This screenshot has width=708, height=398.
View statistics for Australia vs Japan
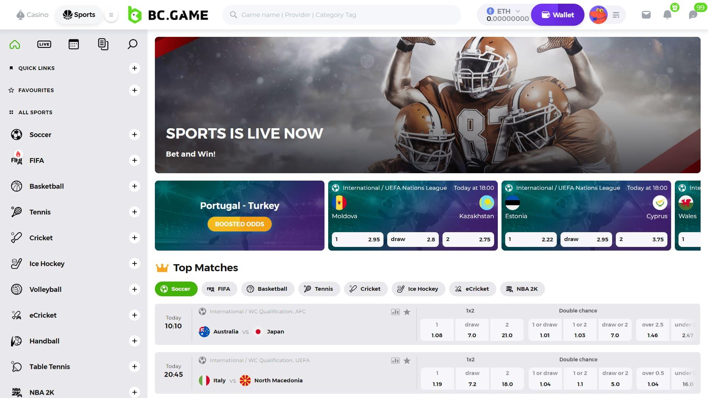pyautogui.click(x=395, y=312)
